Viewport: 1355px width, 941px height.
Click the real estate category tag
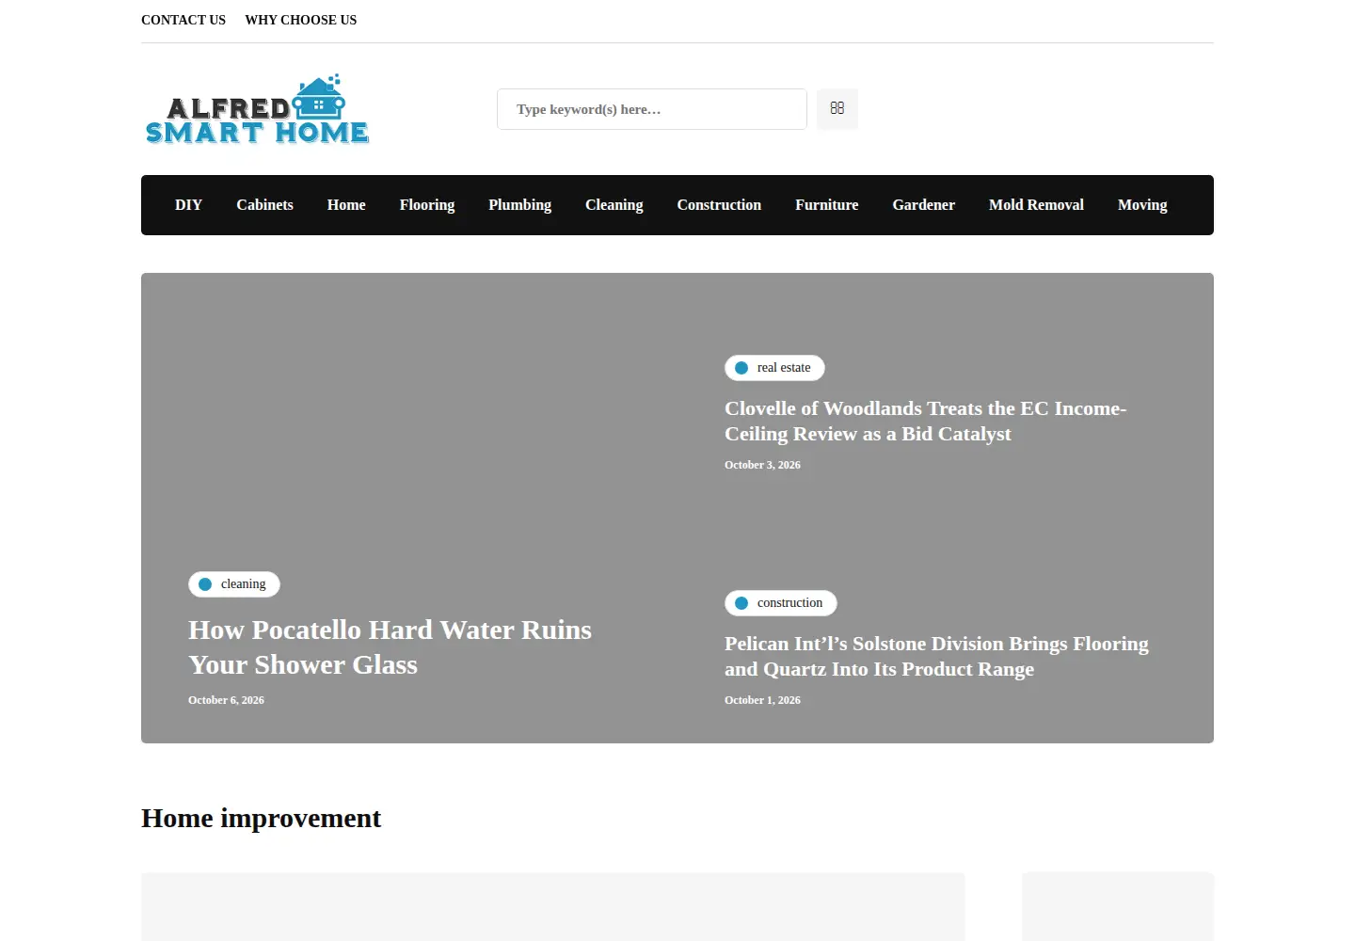[x=774, y=368]
